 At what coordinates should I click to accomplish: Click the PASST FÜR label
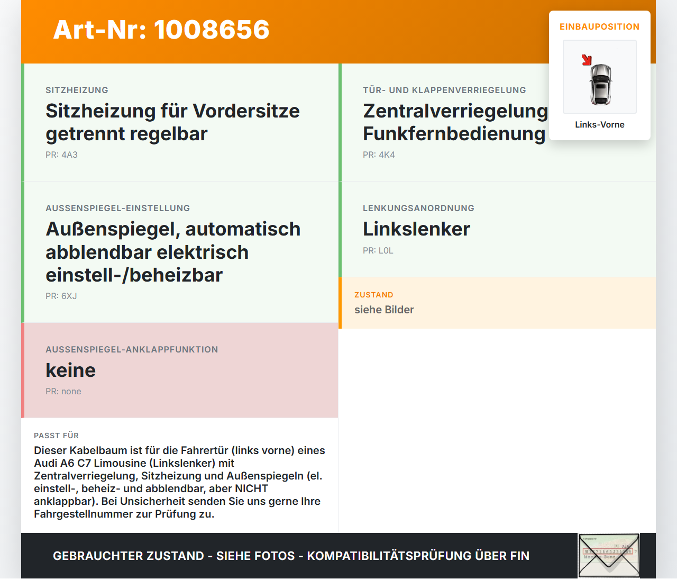tap(56, 436)
